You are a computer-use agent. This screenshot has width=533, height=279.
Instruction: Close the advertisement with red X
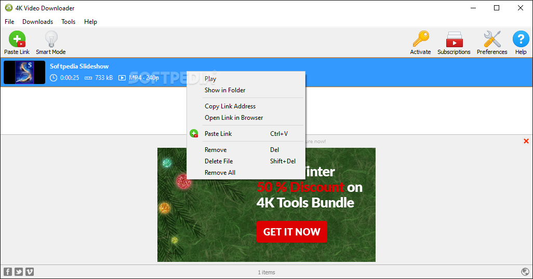tap(526, 141)
